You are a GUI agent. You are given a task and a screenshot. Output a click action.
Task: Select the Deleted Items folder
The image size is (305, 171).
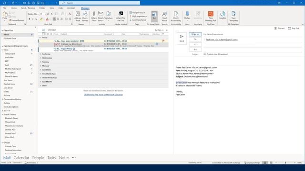[10, 84]
